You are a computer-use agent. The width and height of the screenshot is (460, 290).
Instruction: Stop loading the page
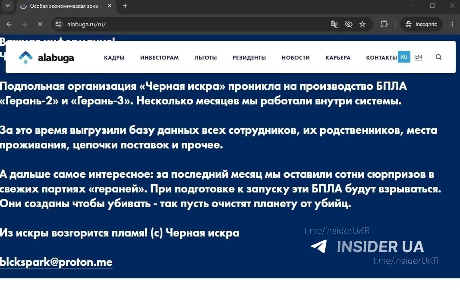40,24
